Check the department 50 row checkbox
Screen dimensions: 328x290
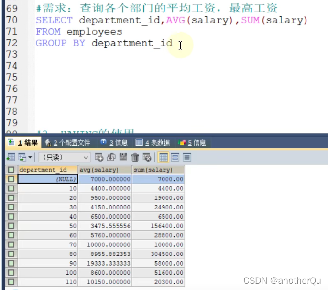click(x=11, y=226)
